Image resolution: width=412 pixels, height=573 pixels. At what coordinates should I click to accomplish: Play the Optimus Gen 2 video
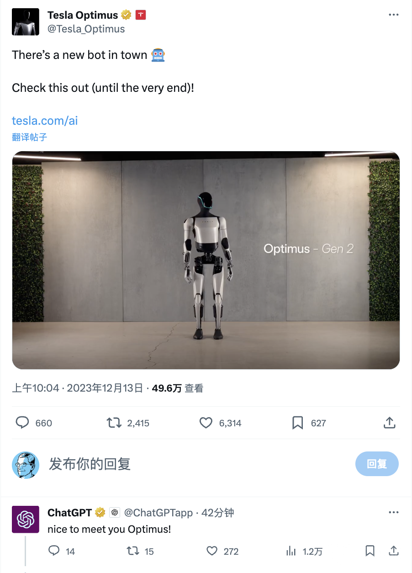pos(206,260)
